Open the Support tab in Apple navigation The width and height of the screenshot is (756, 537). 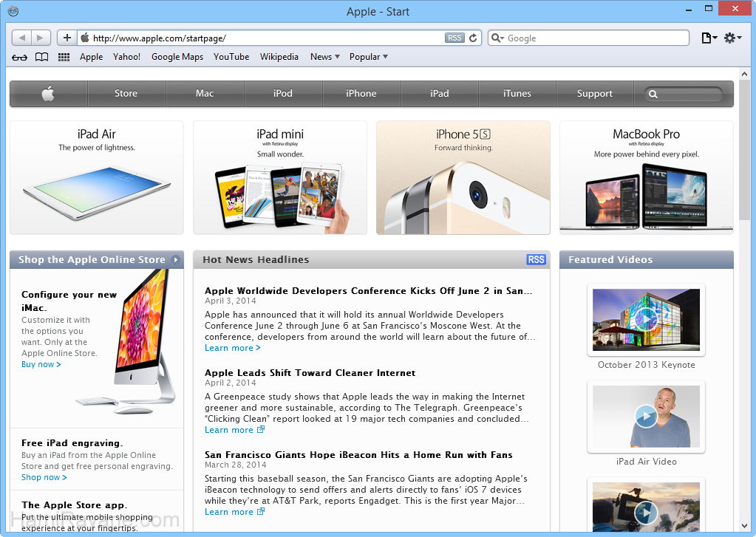click(595, 94)
